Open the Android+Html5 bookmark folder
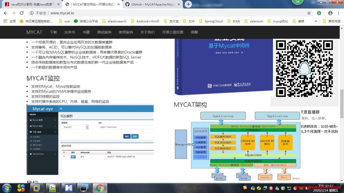The height and width of the screenshot is (193, 344). coord(145,21)
